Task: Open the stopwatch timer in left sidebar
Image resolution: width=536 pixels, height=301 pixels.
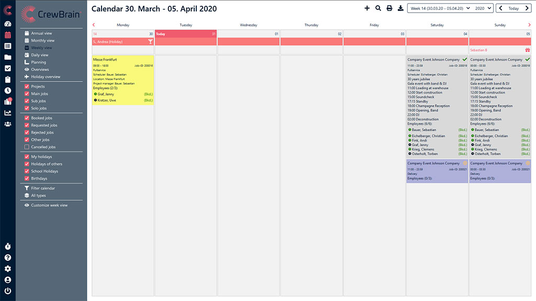Action: (x=8, y=246)
